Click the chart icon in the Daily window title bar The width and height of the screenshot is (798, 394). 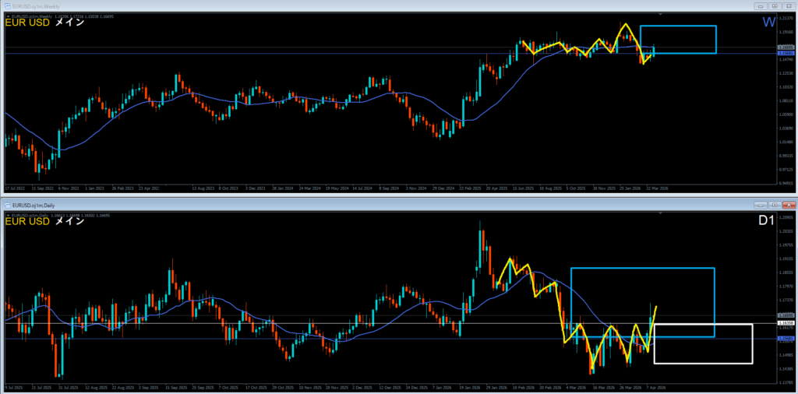pyautogui.click(x=8, y=204)
